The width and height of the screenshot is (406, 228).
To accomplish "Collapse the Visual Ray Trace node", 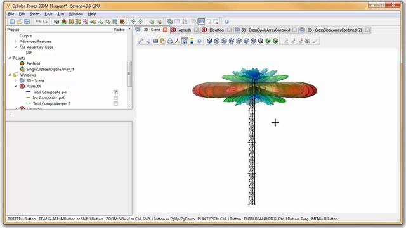I will [x=16, y=47].
